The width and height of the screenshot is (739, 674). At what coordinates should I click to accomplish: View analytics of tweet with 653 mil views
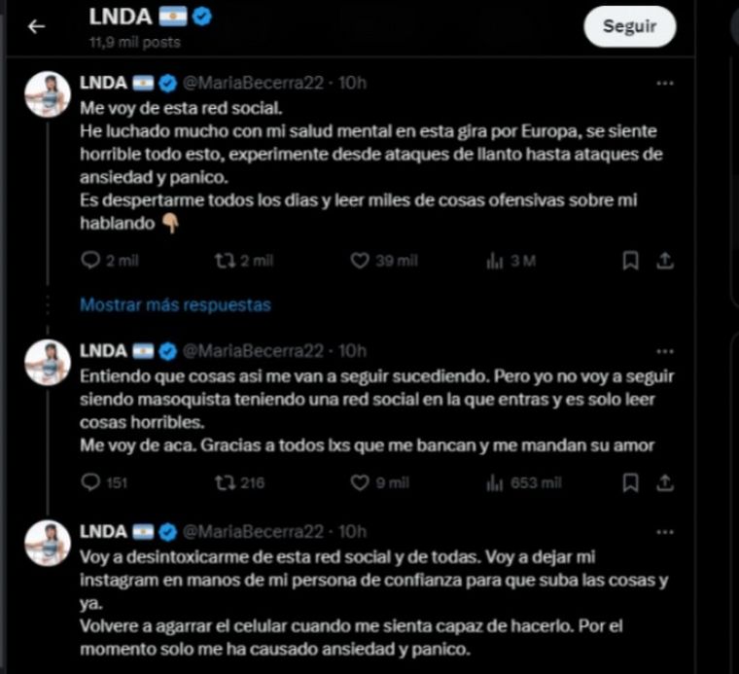[x=495, y=482]
